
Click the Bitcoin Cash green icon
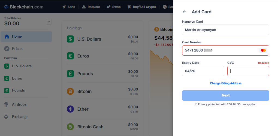point(70,127)
